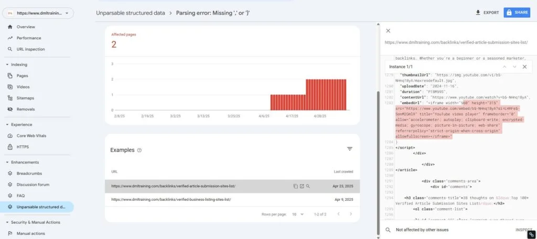Screen dimensions: 537x239
Task: Click the Core Web Vitals label in sidebar
Action: [x=31, y=135]
